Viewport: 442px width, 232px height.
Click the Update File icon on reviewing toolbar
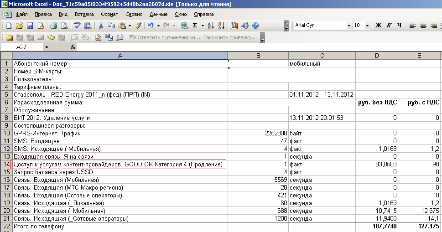click(109, 37)
